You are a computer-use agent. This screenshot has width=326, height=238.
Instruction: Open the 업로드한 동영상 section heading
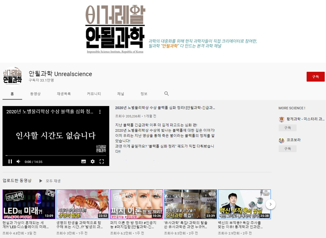(17, 181)
